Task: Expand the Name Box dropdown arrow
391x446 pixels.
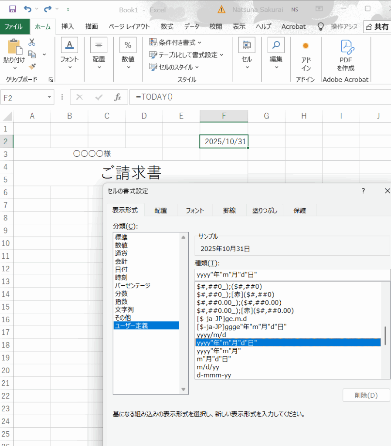Action: (x=50, y=97)
